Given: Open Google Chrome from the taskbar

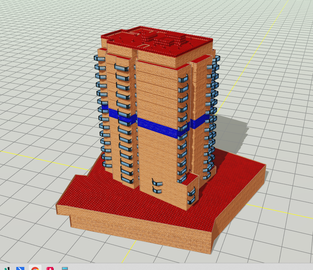Looking at the screenshot, I should [x=35, y=268].
